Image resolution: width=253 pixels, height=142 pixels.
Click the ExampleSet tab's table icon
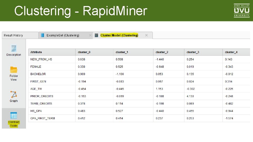(42, 35)
